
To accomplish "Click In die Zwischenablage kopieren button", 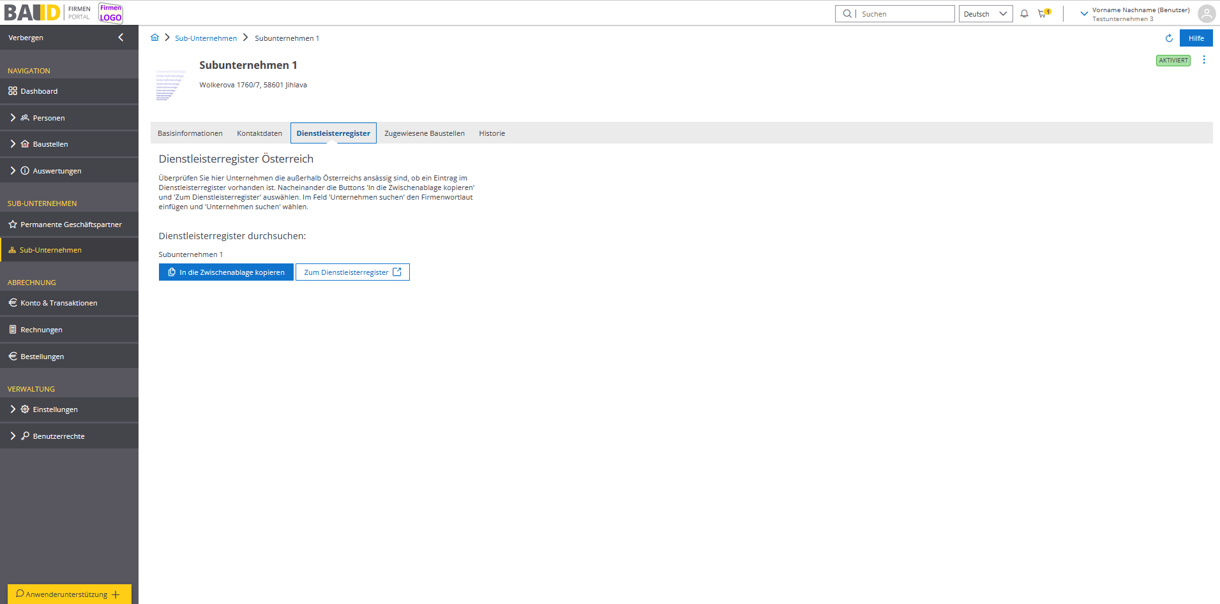I will [226, 272].
